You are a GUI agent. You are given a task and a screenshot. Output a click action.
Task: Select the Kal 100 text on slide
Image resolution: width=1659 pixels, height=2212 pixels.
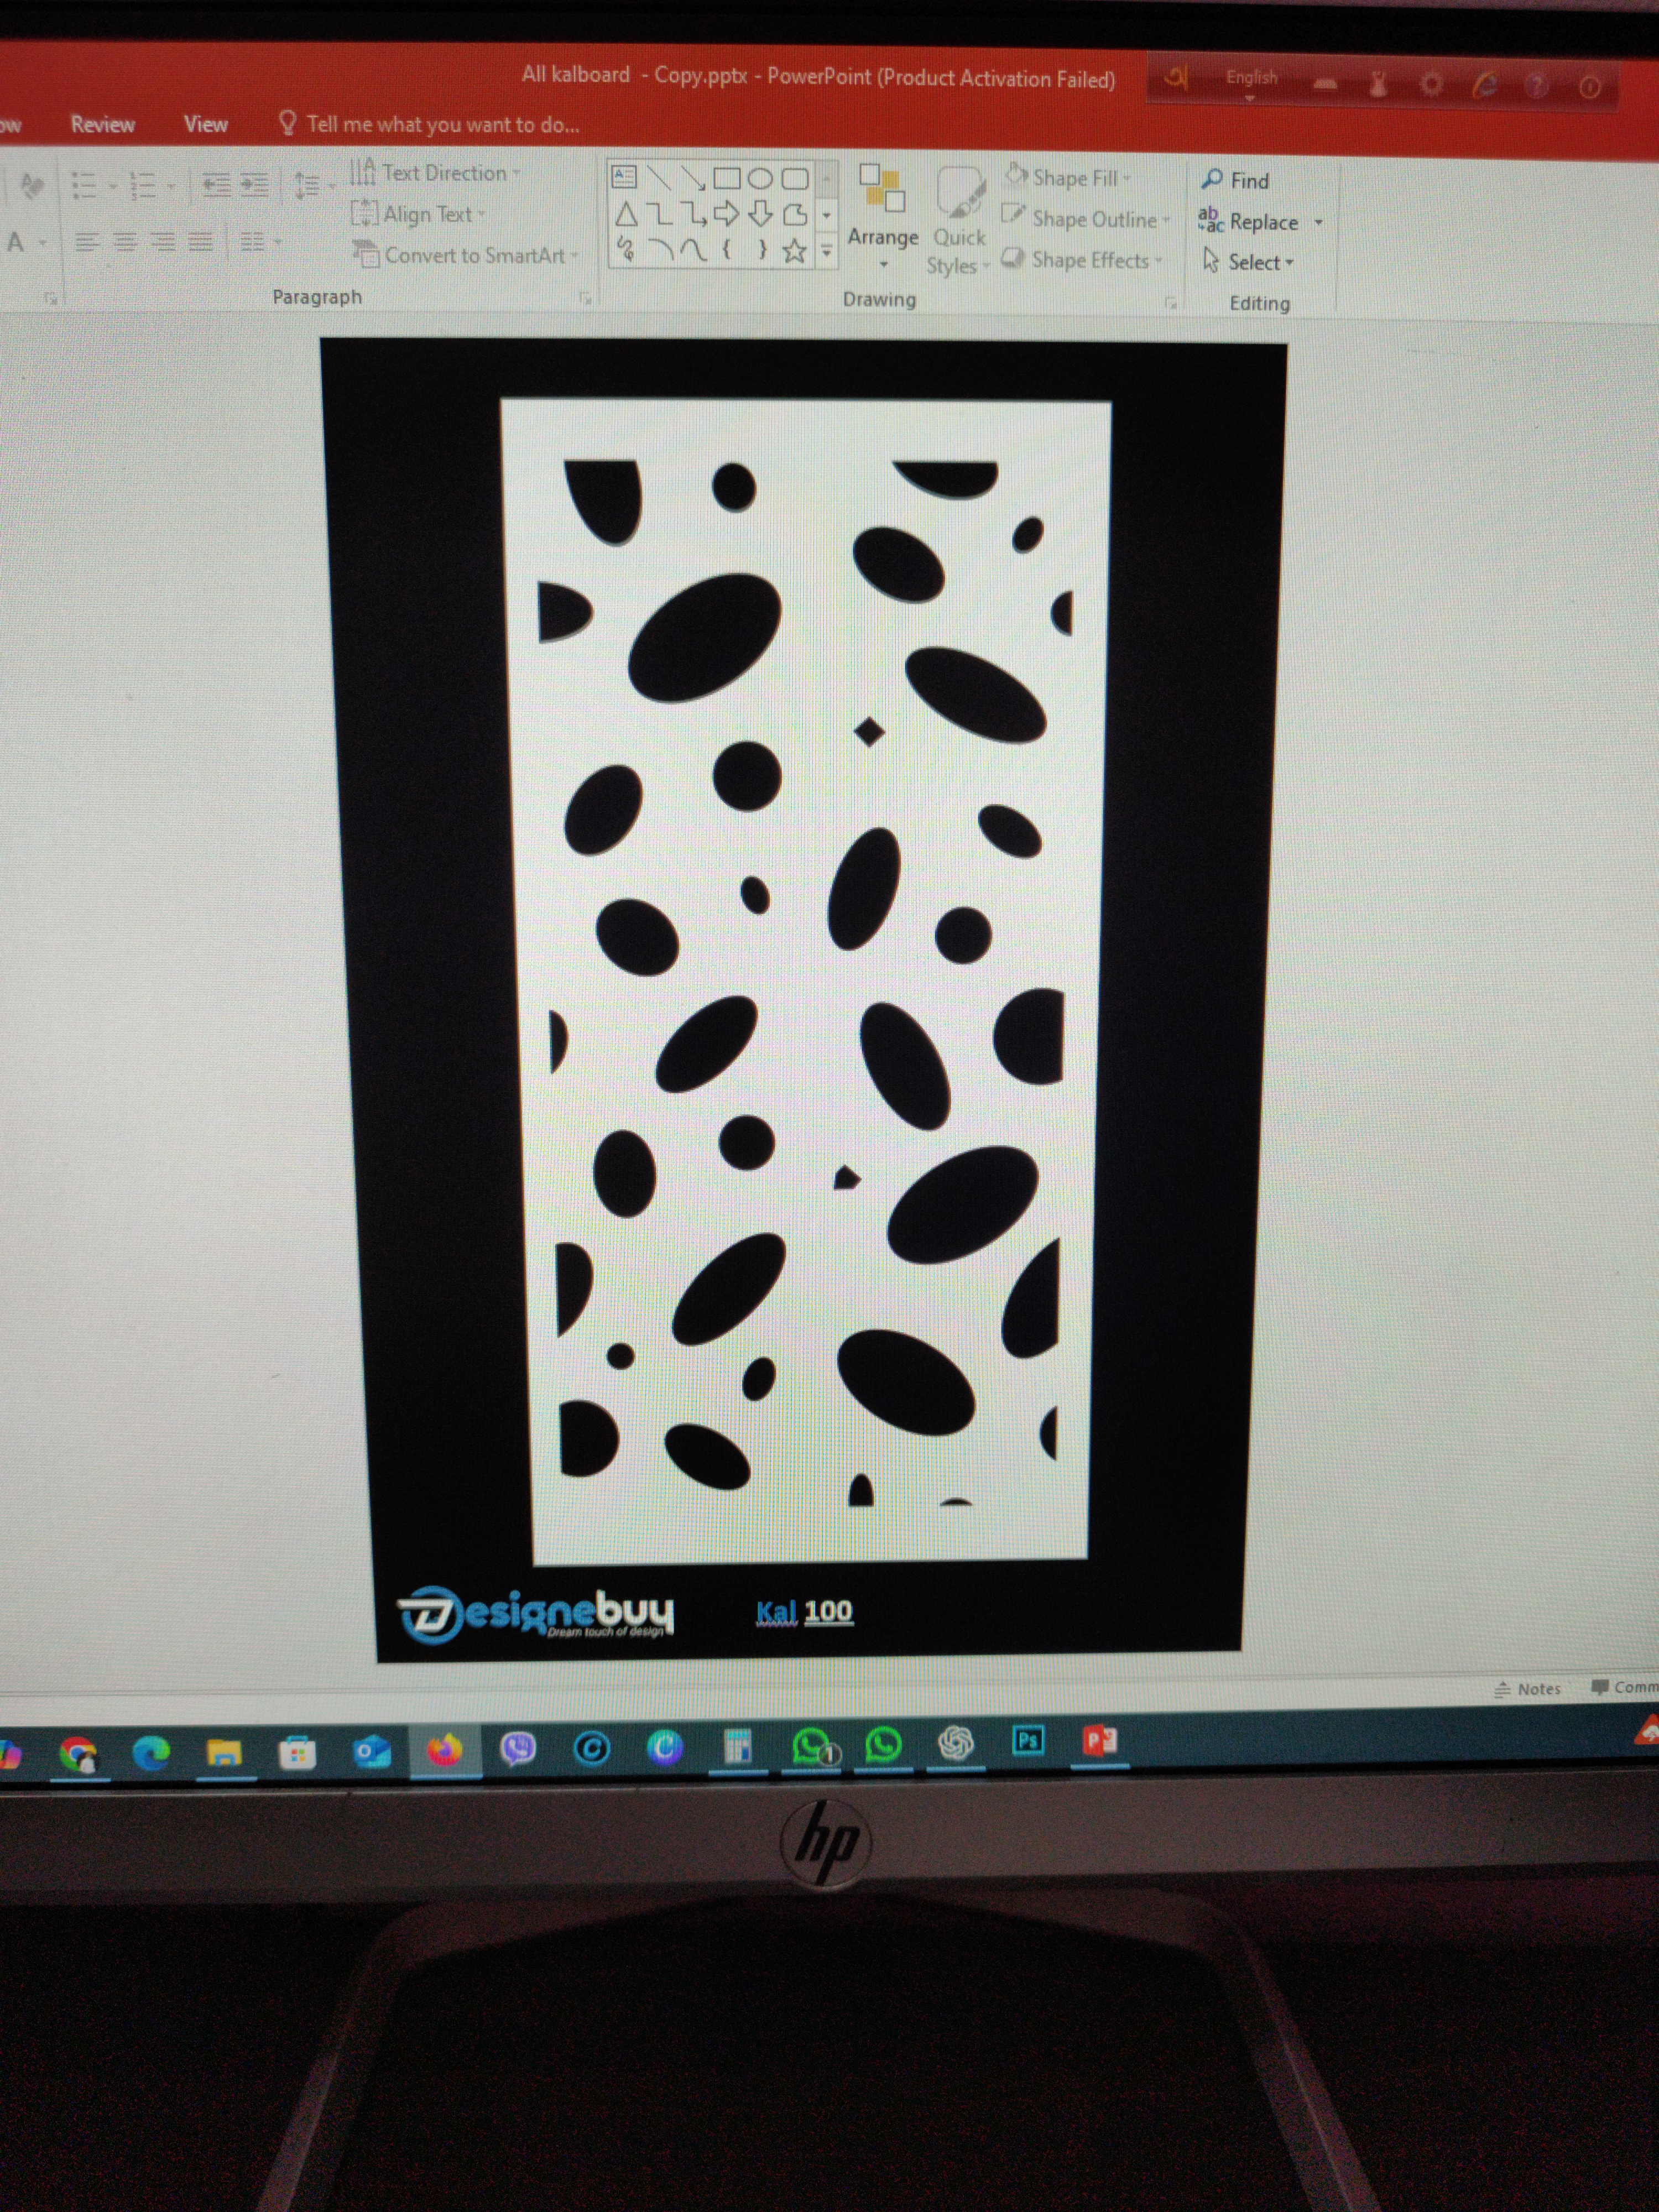click(x=804, y=1611)
